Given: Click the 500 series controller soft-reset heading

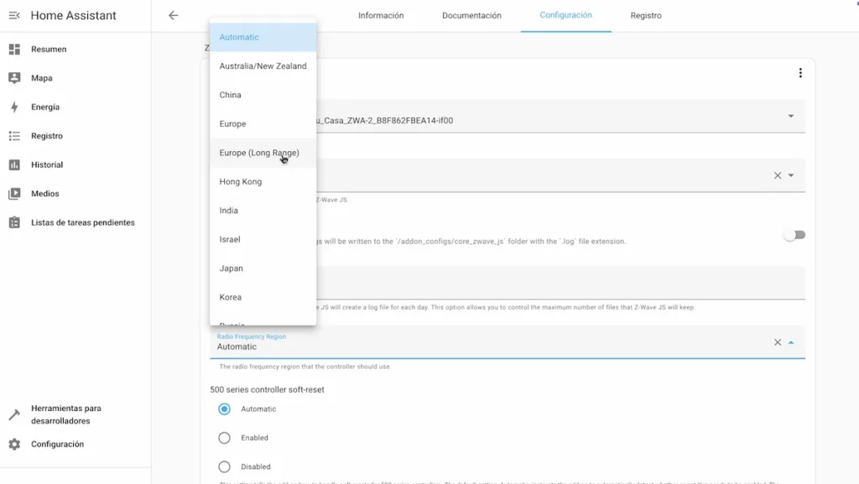Looking at the screenshot, I should (x=267, y=390).
